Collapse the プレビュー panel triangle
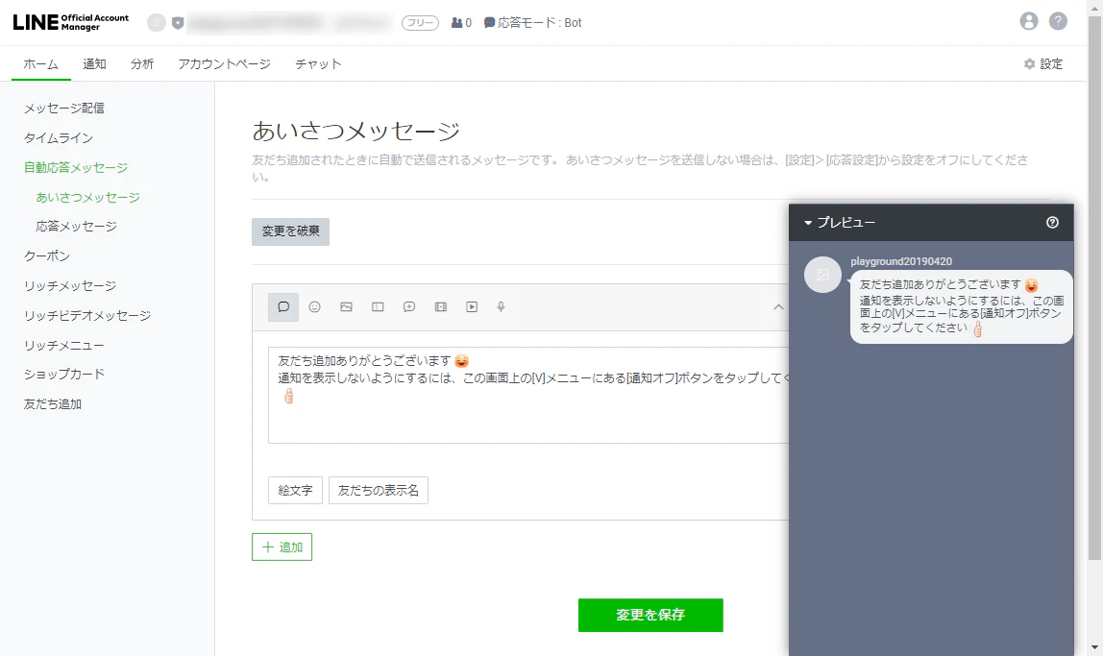Viewport: 1103px width, 656px height. (x=808, y=223)
